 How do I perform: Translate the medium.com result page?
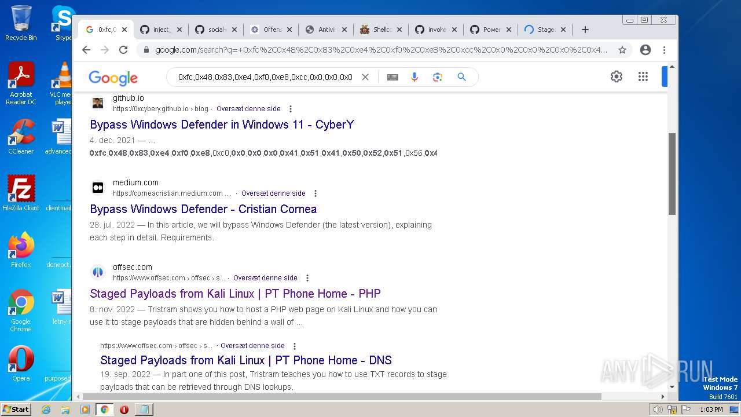(x=273, y=193)
